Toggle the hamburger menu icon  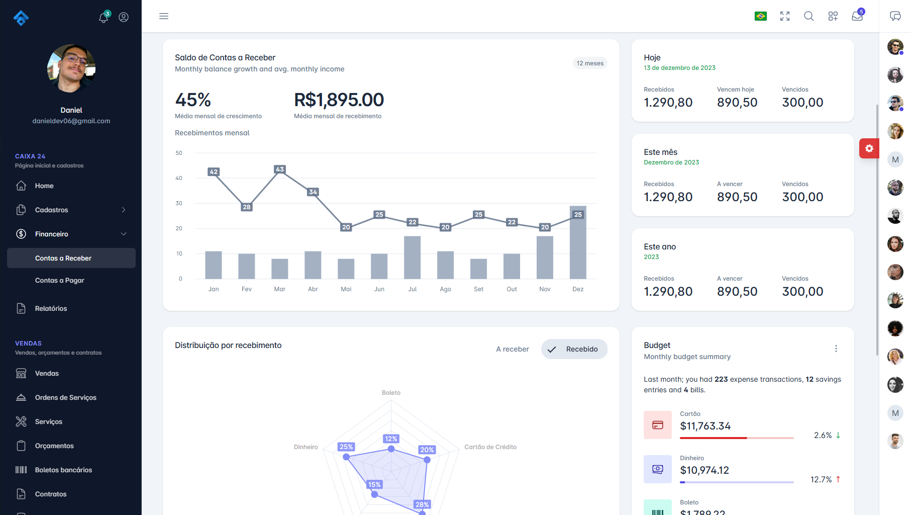pos(164,16)
